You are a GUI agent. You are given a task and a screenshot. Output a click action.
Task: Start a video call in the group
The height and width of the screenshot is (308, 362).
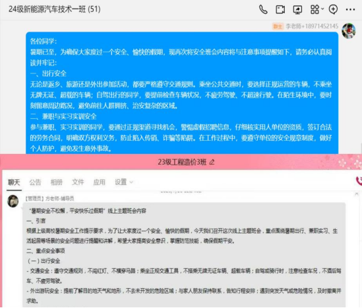click(x=280, y=10)
